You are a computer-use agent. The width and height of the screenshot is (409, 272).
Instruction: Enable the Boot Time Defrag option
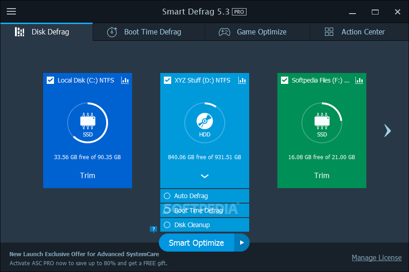click(x=204, y=210)
